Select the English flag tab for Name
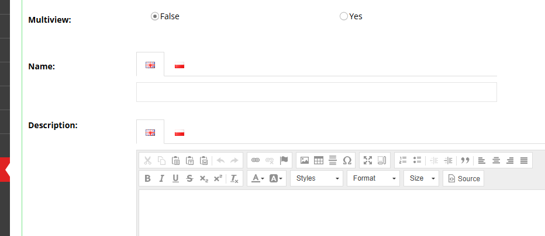Viewport: 545px width, 236px height. 150,65
